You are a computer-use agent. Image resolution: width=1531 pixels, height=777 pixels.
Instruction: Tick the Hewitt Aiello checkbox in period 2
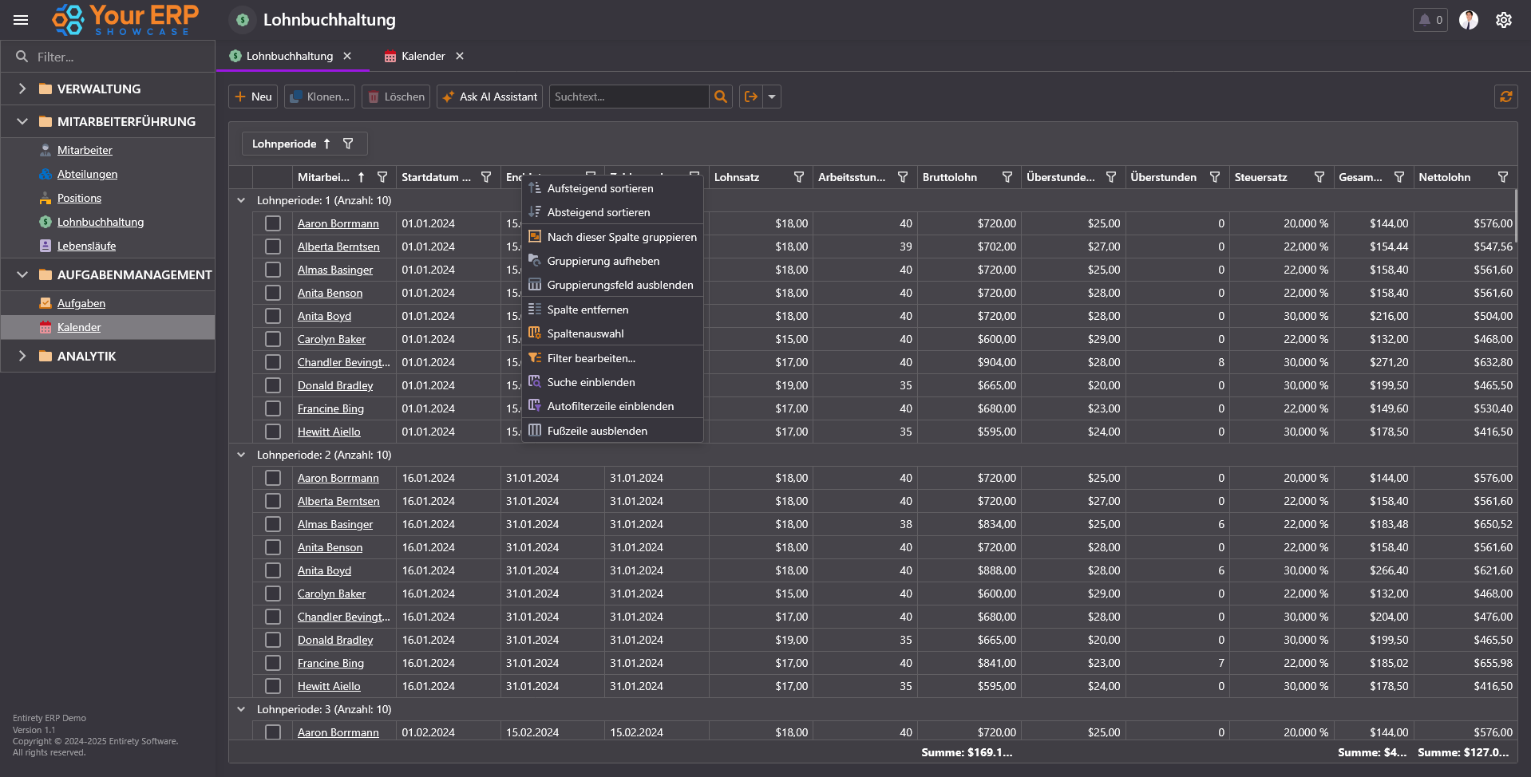click(x=273, y=686)
